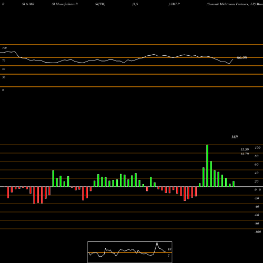This screenshot has height=263, width=263.
Task: Click the MR axis label -60
Action: pos(257,215)
